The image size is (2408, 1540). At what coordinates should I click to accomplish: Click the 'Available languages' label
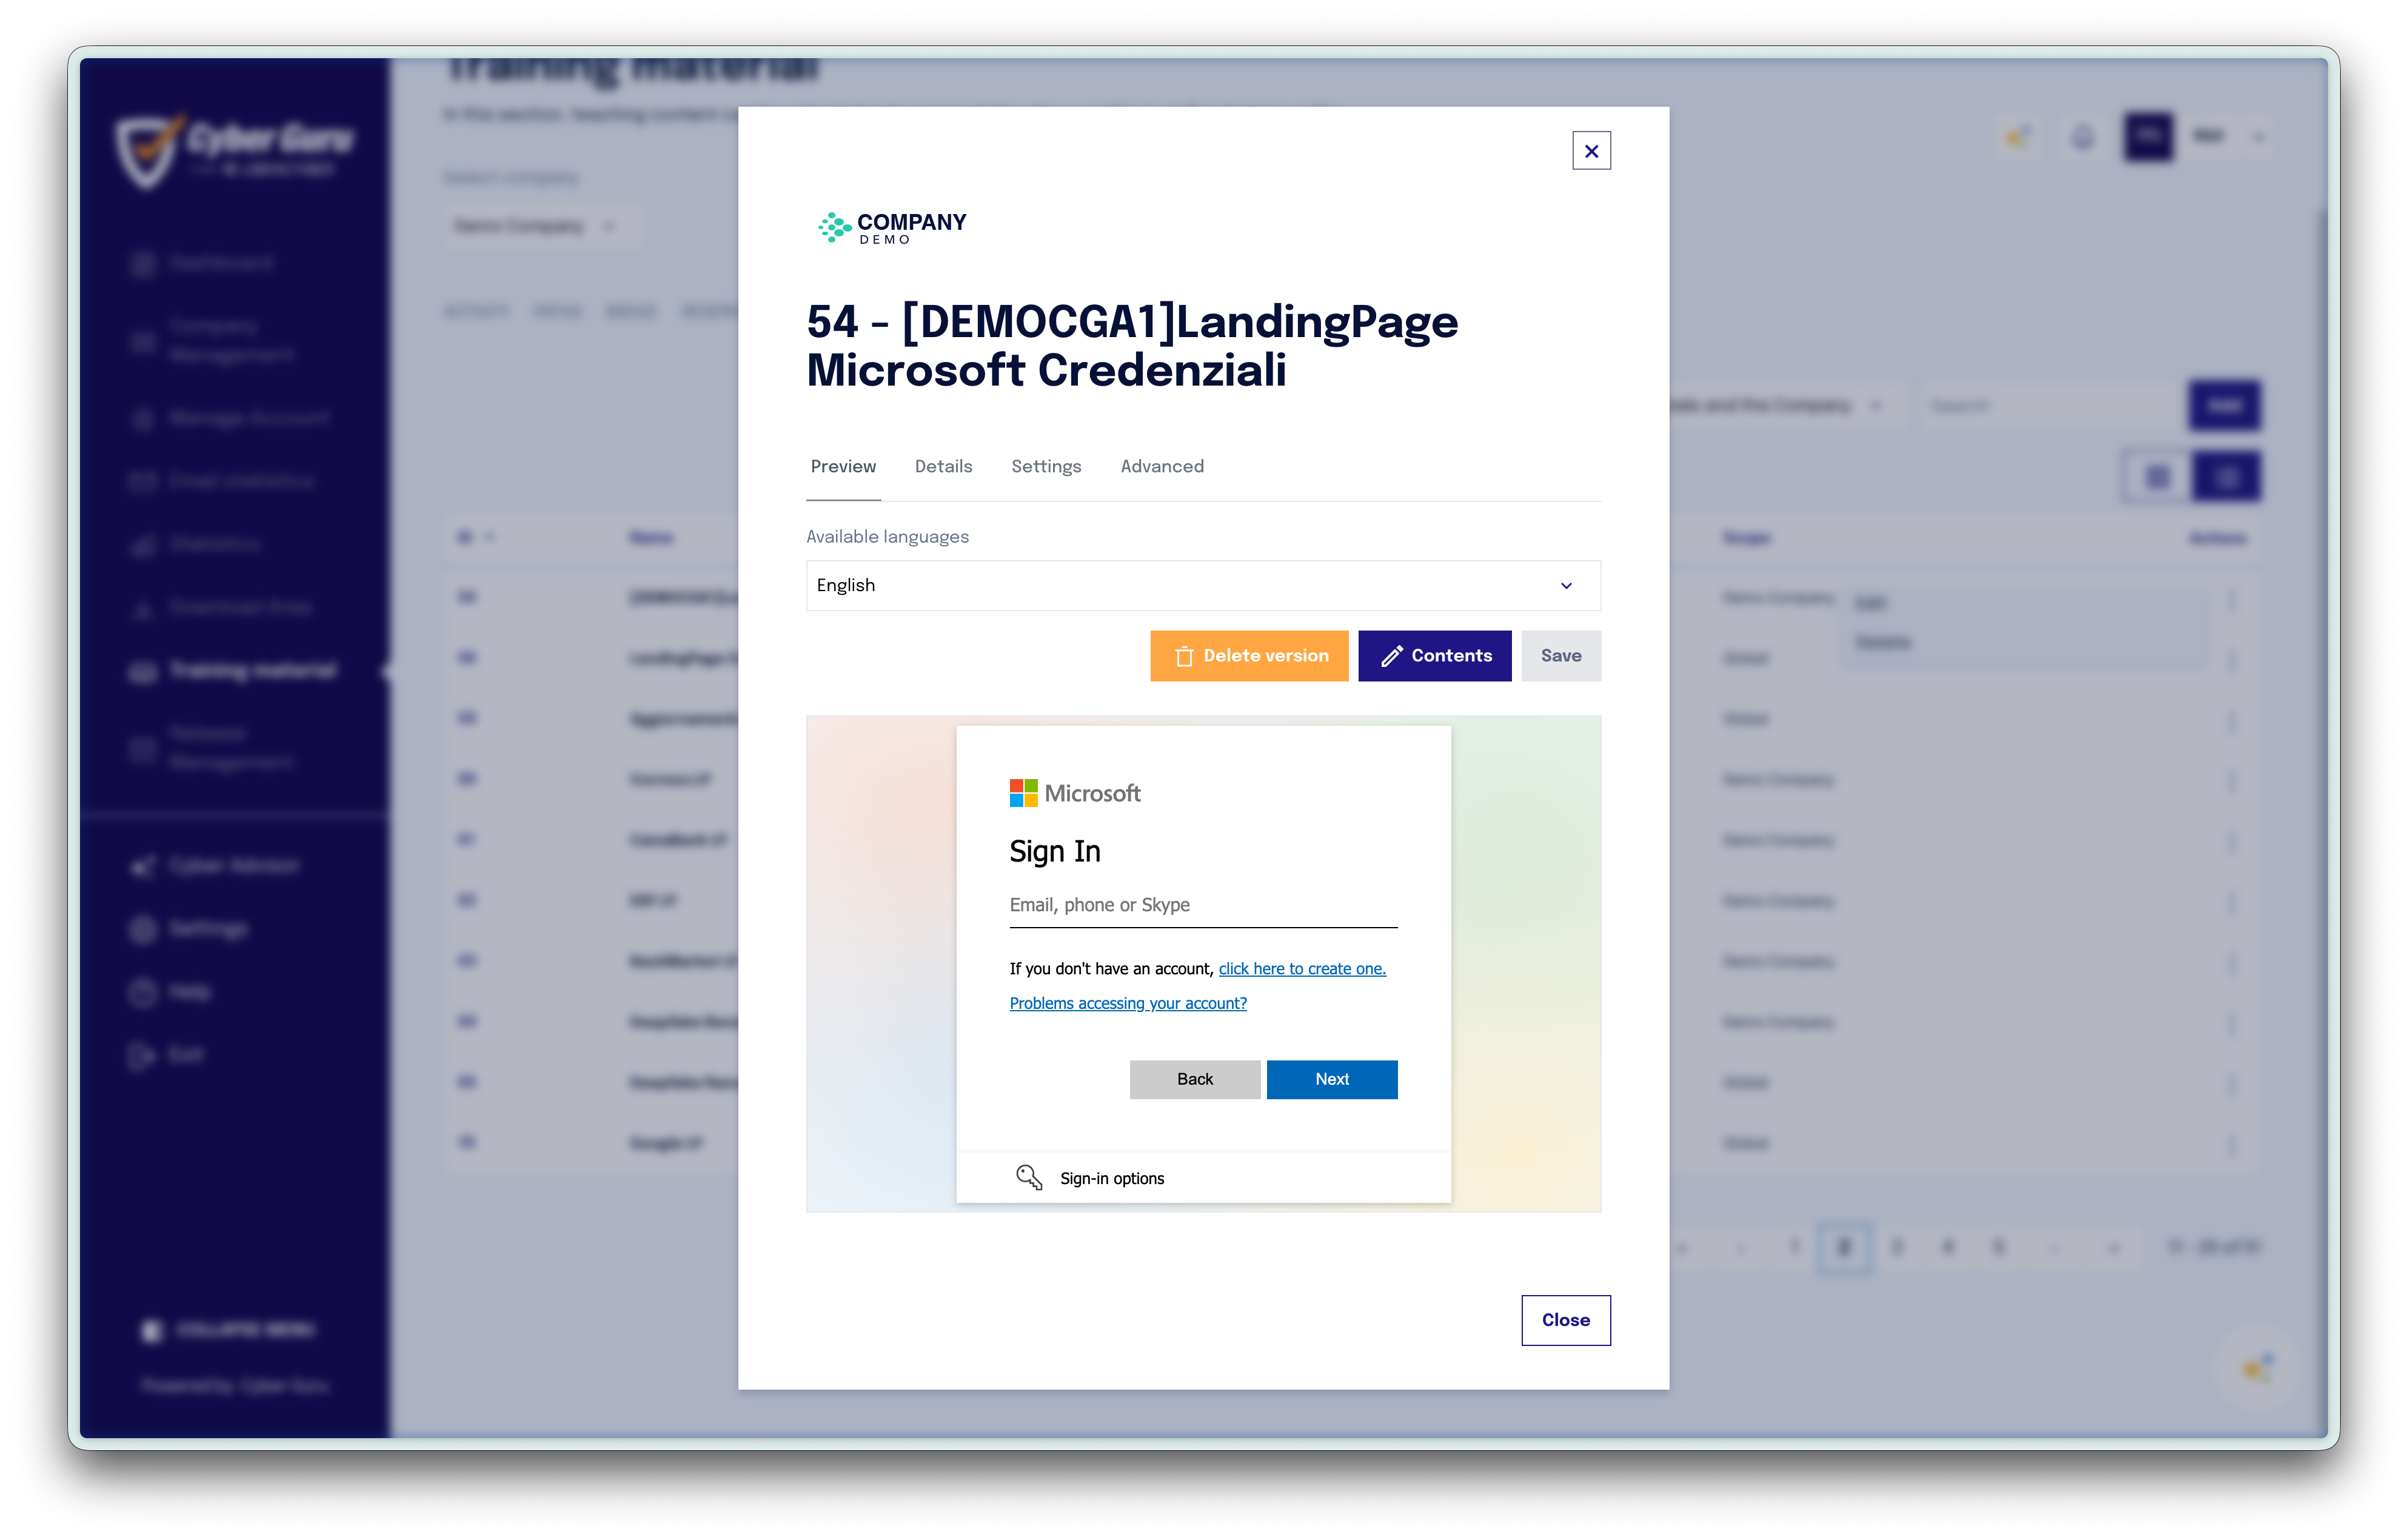point(887,537)
